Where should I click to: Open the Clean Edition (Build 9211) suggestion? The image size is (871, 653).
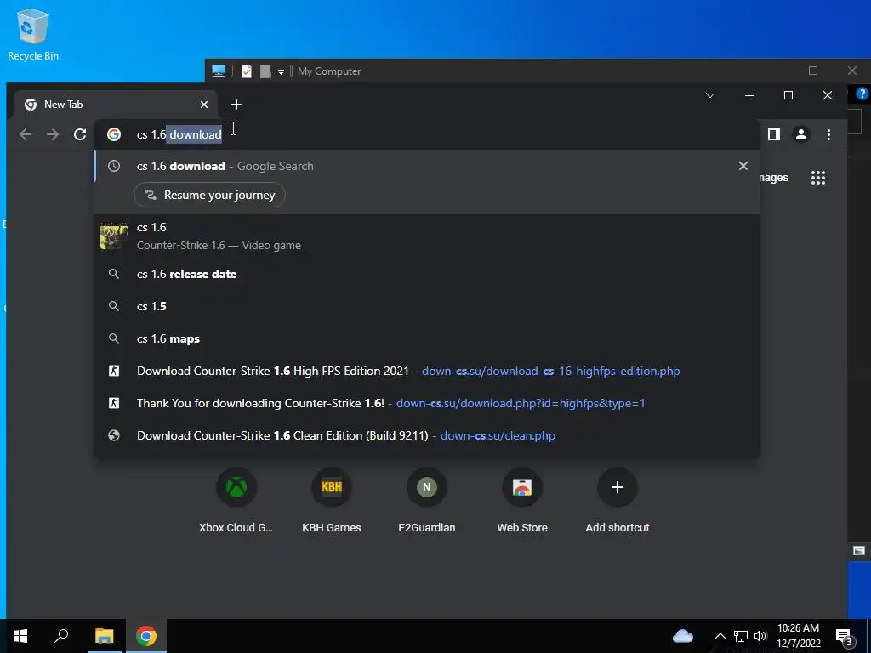(x=427, y=435)
